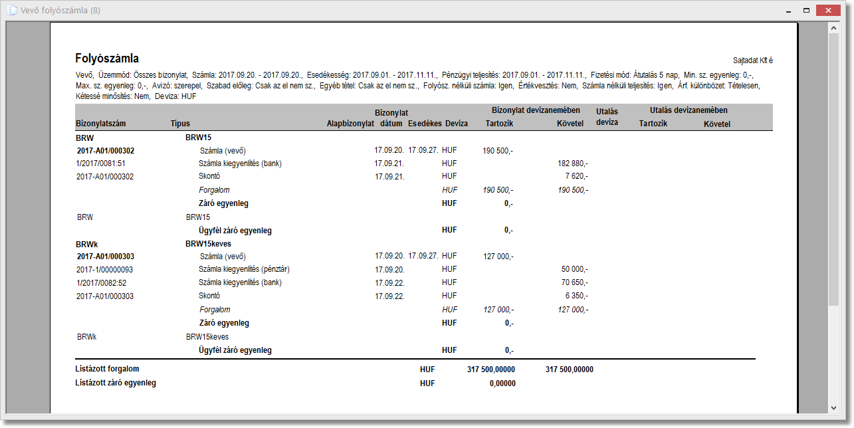Click HUF in the Listázott záró egyenleg row

click(x=427, y=383)
